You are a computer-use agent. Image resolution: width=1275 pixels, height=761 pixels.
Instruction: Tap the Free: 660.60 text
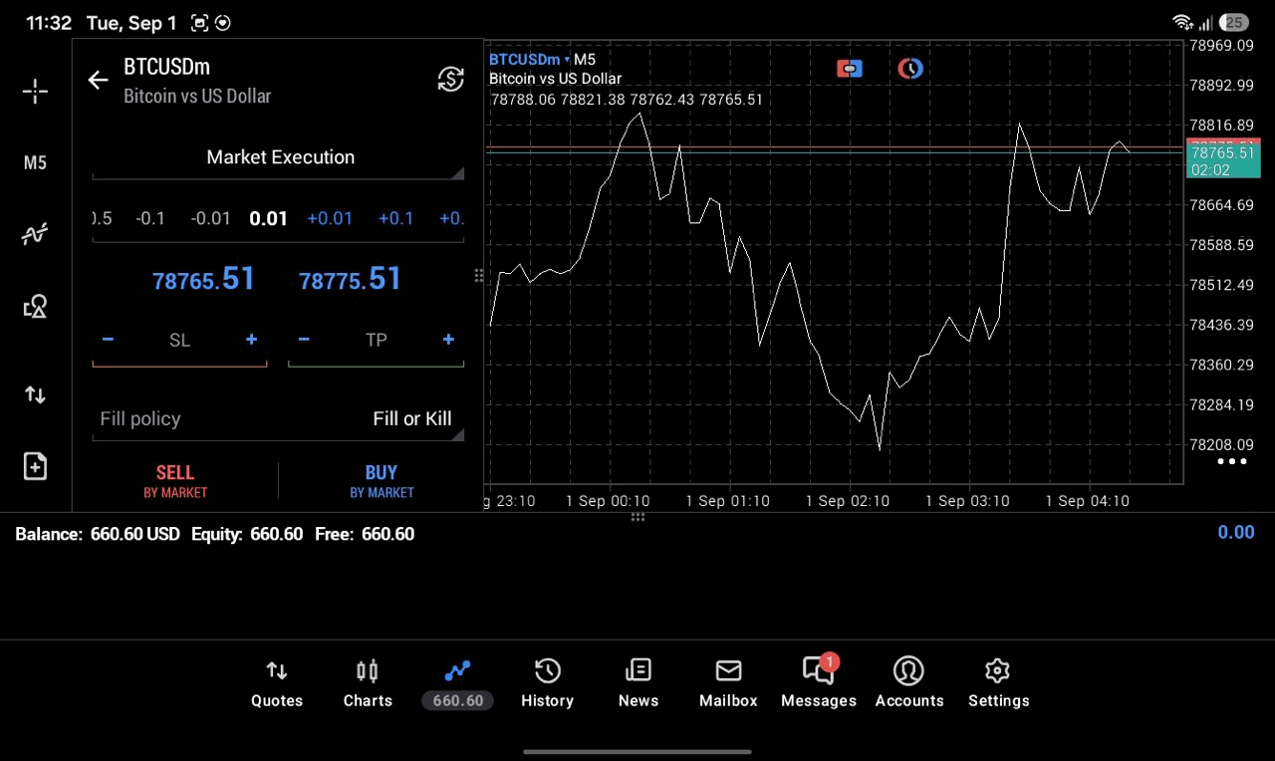pos(365,534)
